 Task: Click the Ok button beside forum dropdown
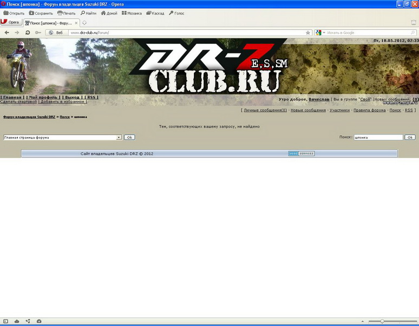(x=129, y=137)
